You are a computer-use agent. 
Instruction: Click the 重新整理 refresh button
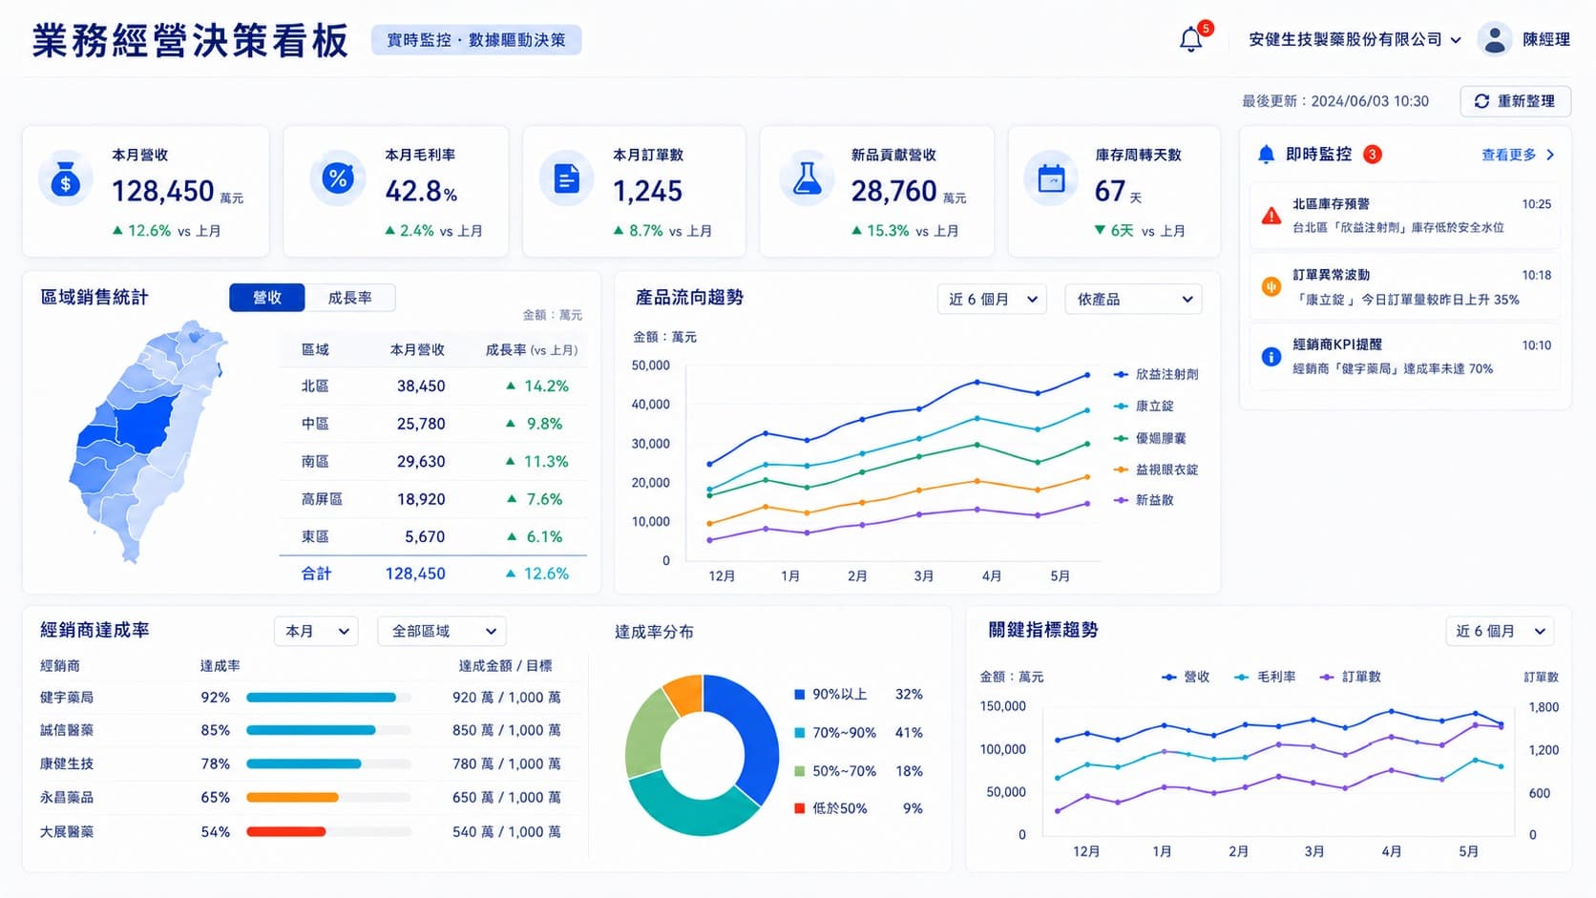coord(1516,101)
